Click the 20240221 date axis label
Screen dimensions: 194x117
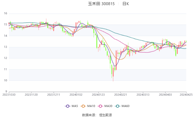pyautogui.click(x=120, y=95)
